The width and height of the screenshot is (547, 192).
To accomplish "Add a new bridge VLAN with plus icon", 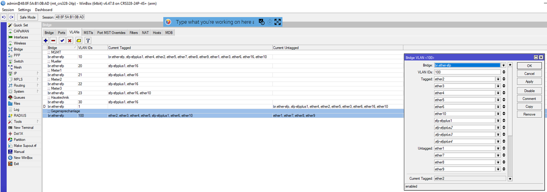I will (46, 40).
